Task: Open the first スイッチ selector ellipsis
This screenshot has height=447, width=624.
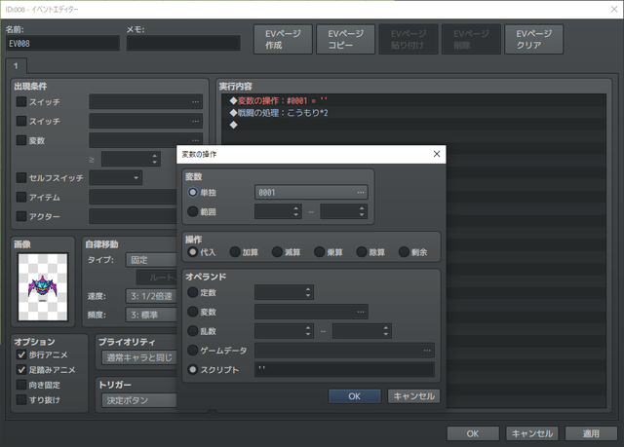Action: (195, 101)
